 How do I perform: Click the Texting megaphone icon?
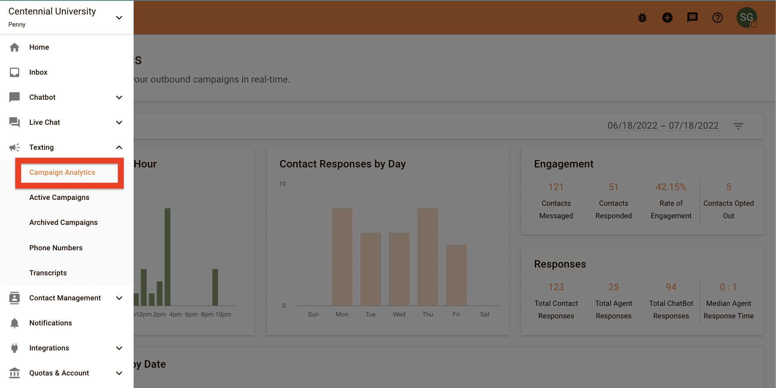15,147
